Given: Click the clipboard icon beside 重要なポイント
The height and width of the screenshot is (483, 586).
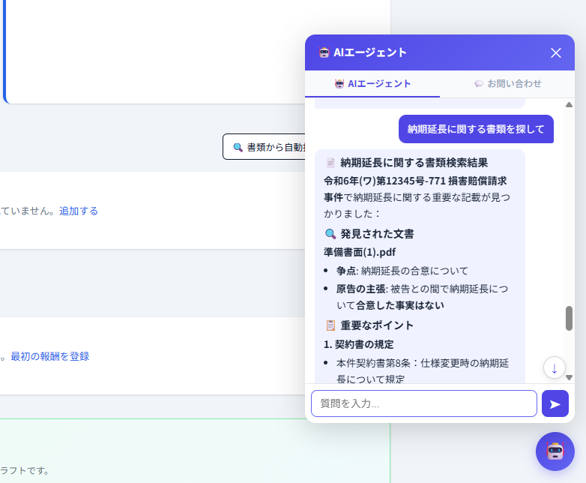Looking at the screenshot, I should 330,325.
